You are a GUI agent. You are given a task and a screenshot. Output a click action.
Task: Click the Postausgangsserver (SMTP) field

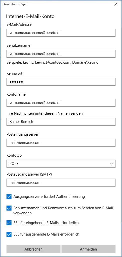(x=61, y=182)
